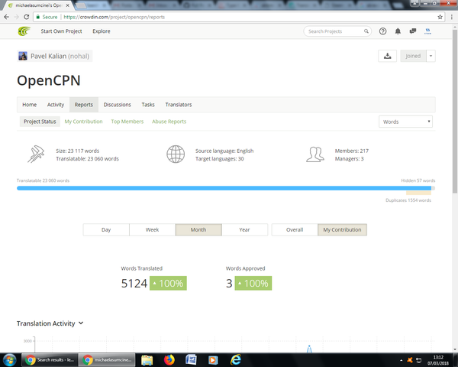The image size is (458, 367).
Task: Click the members people icon
Action: point(314,154)
